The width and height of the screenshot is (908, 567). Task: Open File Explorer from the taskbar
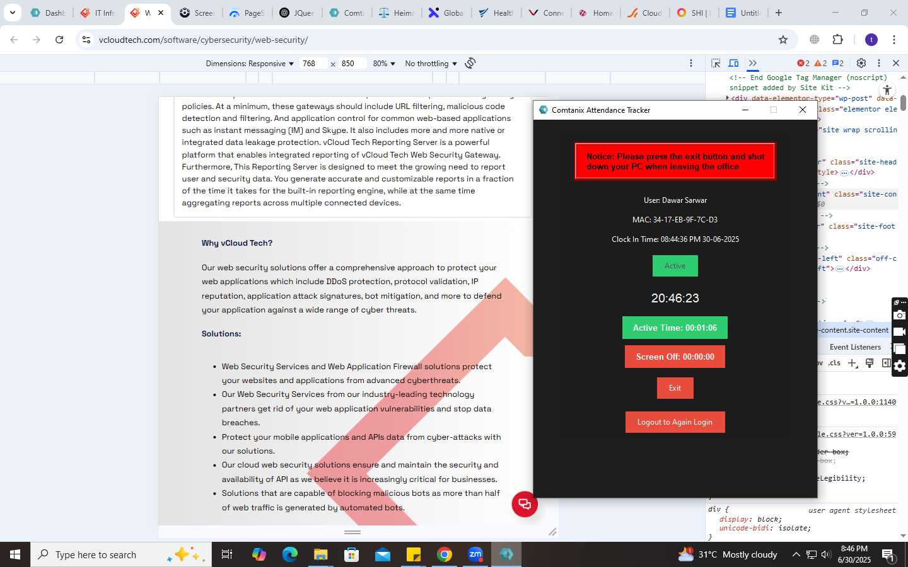(321, 554)
